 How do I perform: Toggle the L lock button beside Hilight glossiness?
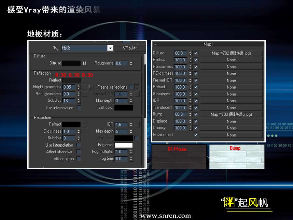(91, 87)
